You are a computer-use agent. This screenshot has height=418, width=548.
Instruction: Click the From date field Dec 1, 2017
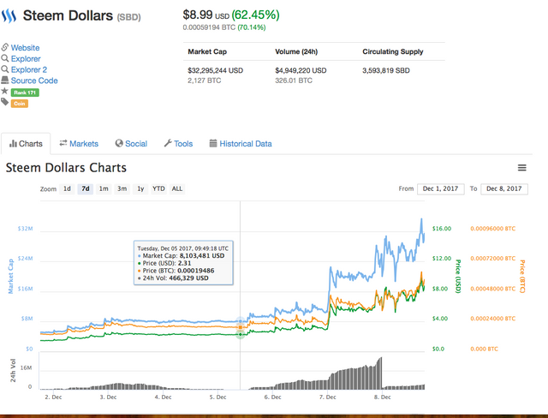(x=441, y=188)
